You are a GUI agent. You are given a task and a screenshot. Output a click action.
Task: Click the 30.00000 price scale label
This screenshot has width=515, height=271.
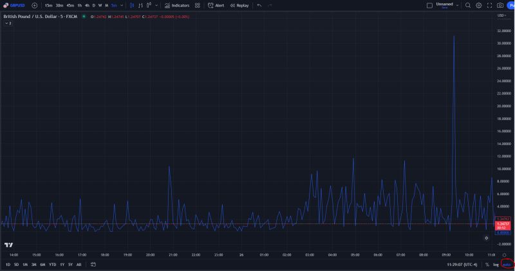click(504, 43)
